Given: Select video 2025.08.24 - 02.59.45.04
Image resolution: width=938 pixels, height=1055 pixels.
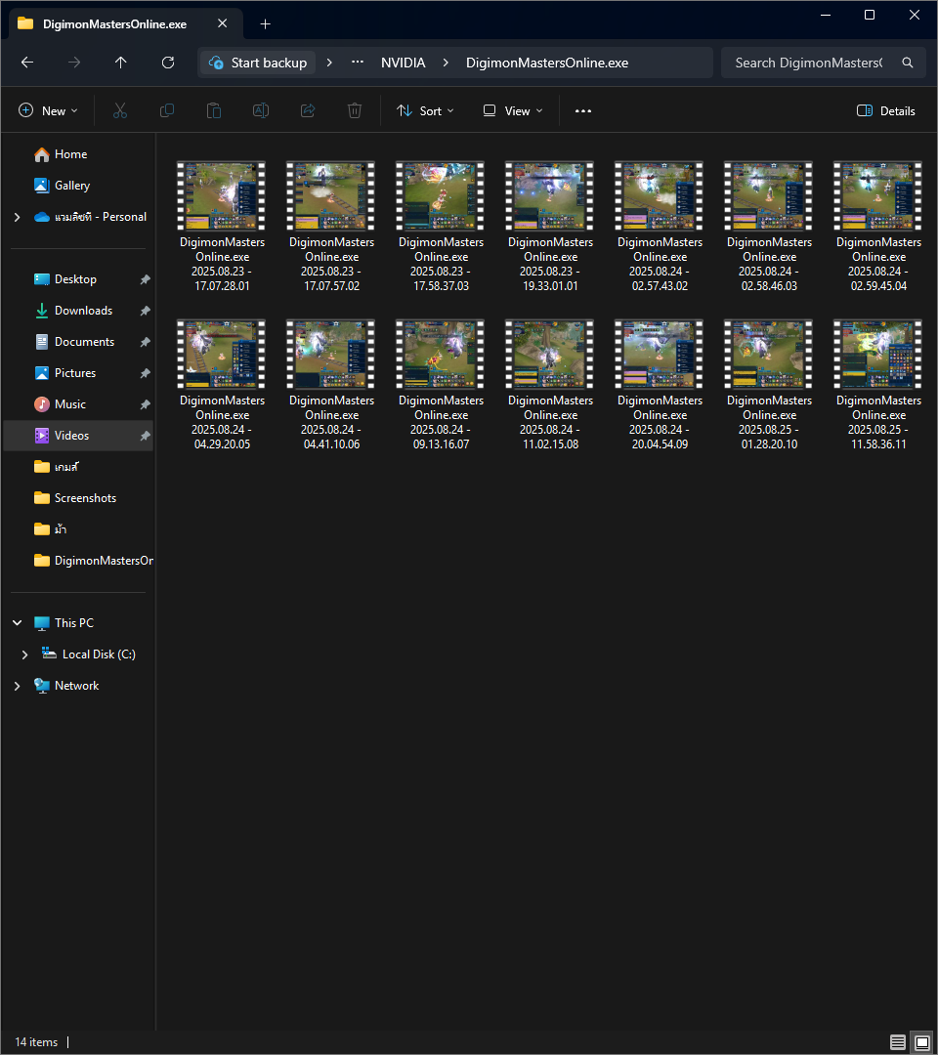Looking at the screenshot, I should 878,226.
